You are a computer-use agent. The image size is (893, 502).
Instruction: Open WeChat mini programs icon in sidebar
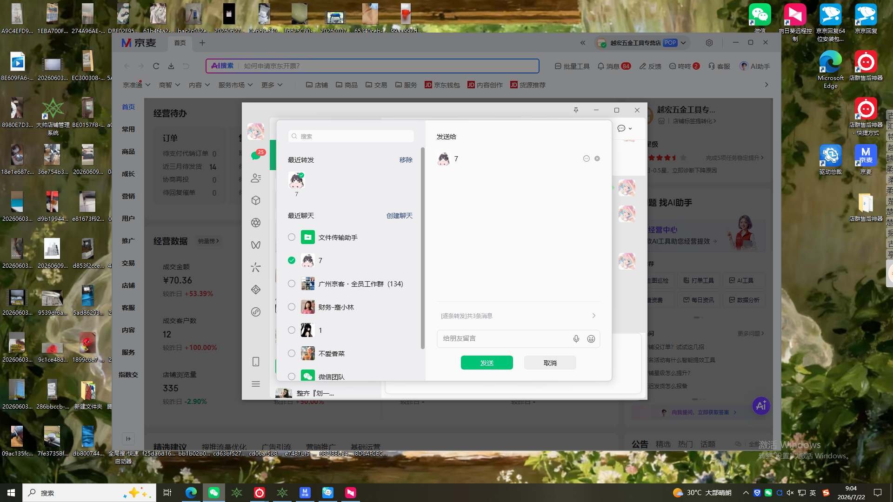256,312
